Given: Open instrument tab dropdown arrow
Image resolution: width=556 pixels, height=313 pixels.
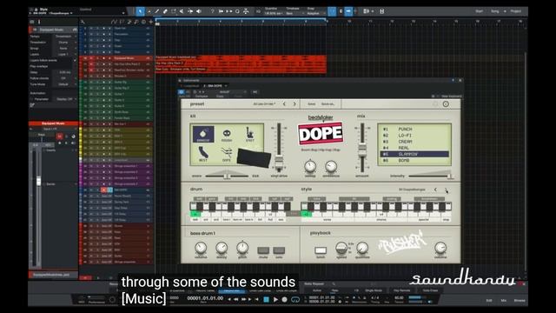Looking at the screenshot, I should coord(226,86).
